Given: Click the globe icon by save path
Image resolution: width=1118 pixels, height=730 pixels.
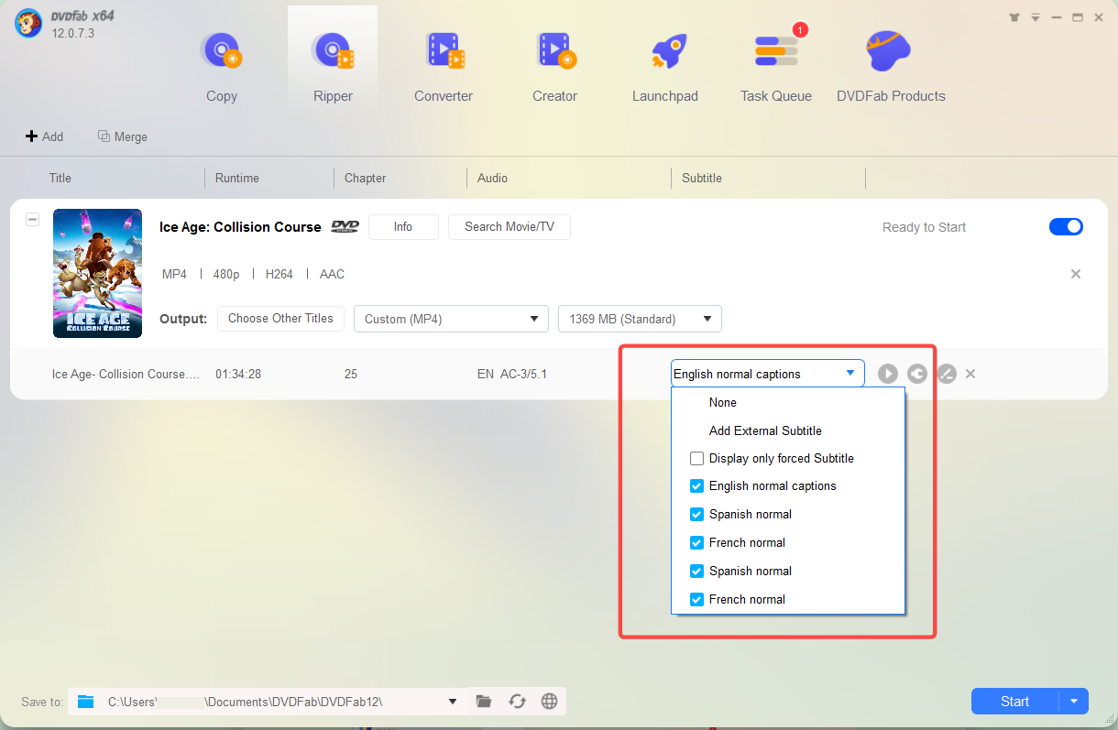Looking at the screenshot, I should tap(550, 702).
